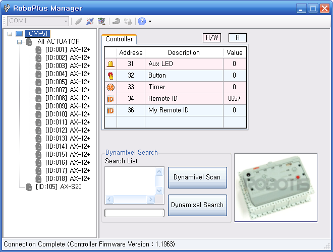
Task: Click the Dynamixel Scan button
Action: pyautogui.click(x=197, y=177)
